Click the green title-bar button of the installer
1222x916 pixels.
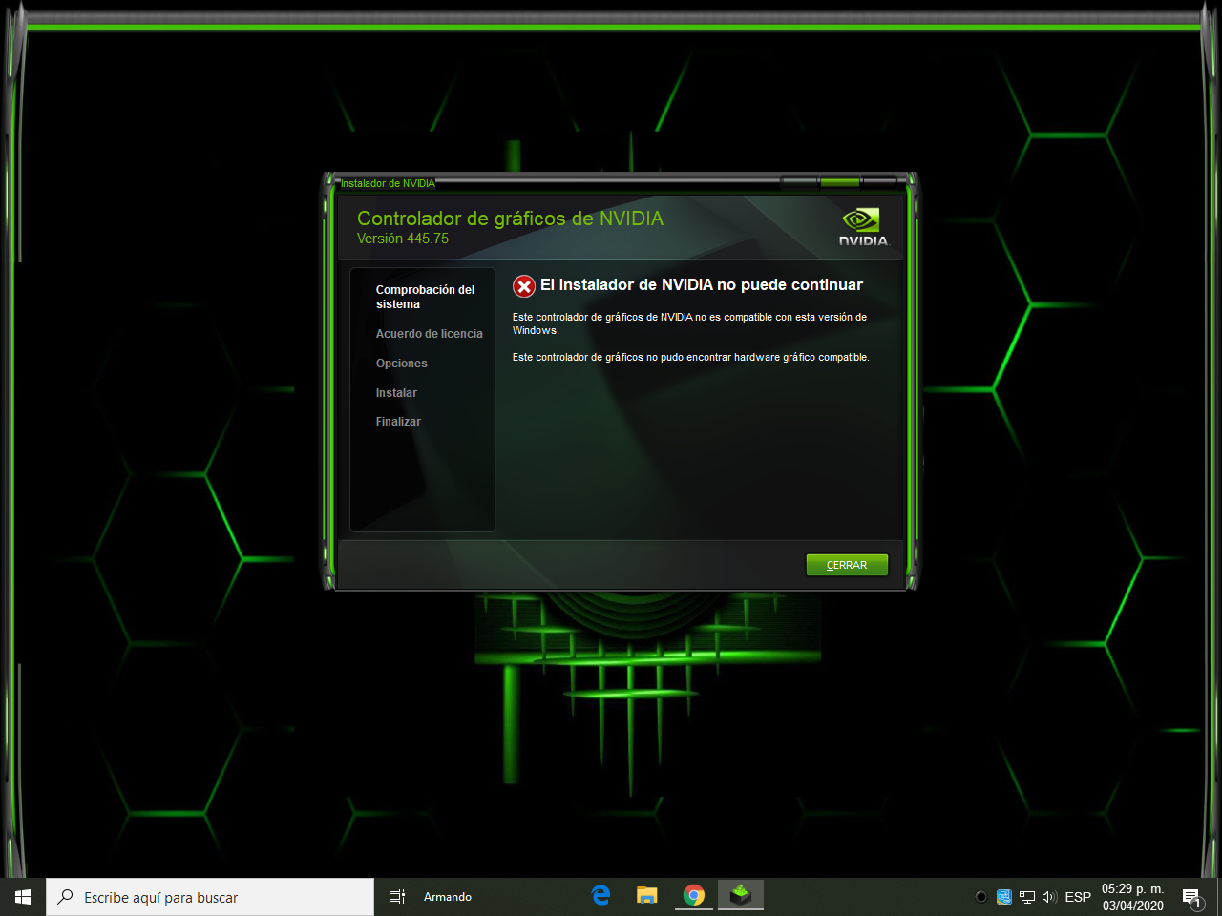point(840,182)
